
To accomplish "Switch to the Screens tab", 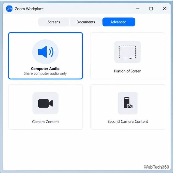I will pyautogui.click(x=54, y=22).
